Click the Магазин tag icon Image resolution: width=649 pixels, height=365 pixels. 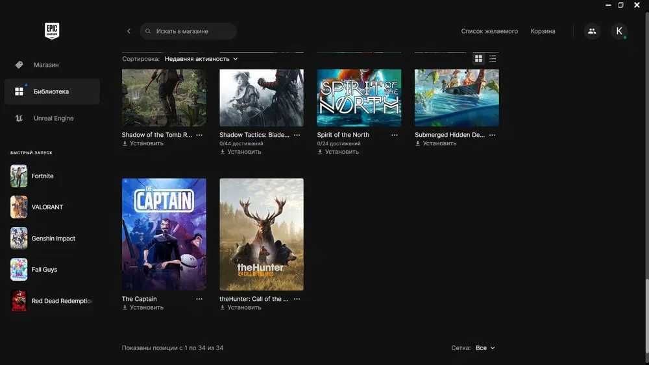(x=19, y=65)
